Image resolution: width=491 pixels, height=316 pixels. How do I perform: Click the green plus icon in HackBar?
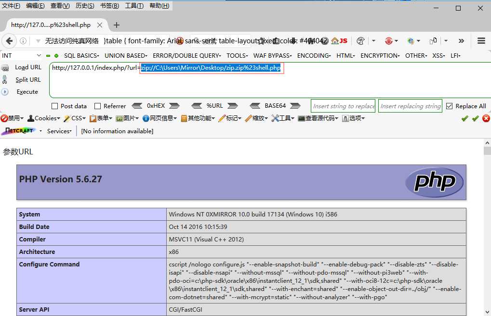56,56
